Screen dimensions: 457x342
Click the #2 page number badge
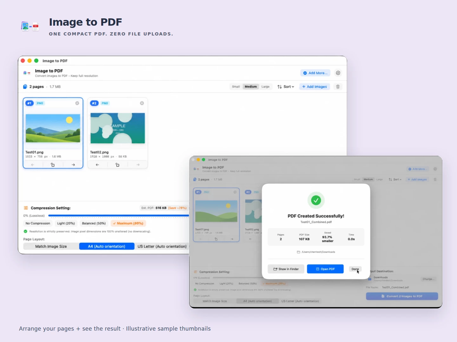click(94, 103)
